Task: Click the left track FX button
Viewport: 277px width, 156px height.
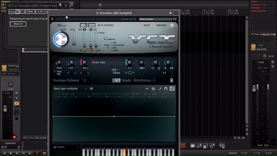Action: click(4, 68)
